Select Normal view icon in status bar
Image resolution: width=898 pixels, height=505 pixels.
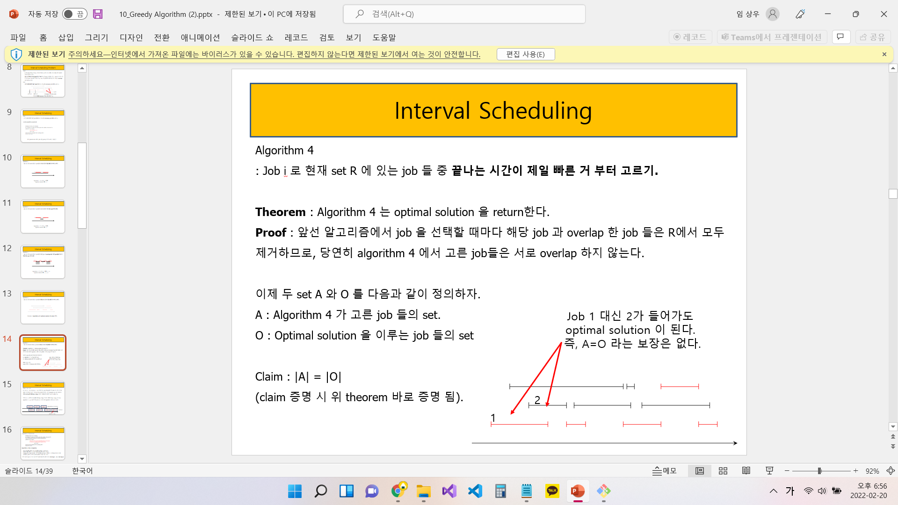click(x=699, y=471)
